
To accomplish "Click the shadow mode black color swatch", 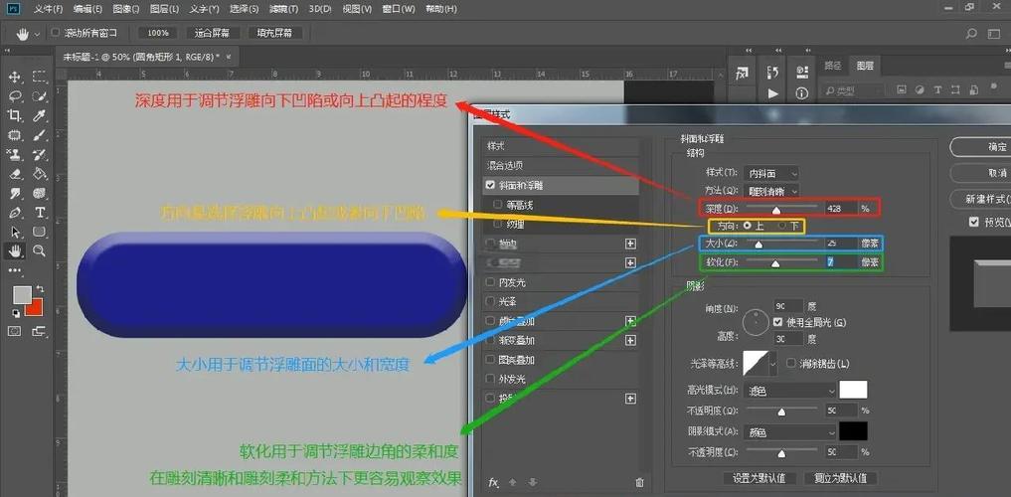I will [853, 432].
